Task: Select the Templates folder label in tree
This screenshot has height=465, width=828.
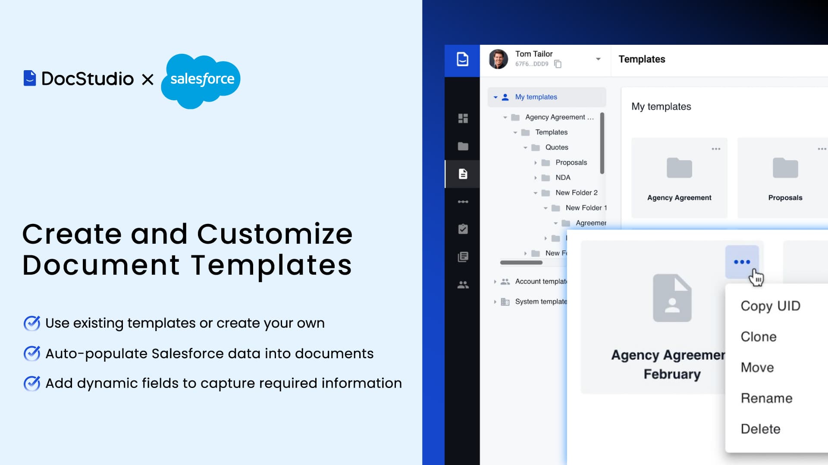Action: tap(551, 132)
